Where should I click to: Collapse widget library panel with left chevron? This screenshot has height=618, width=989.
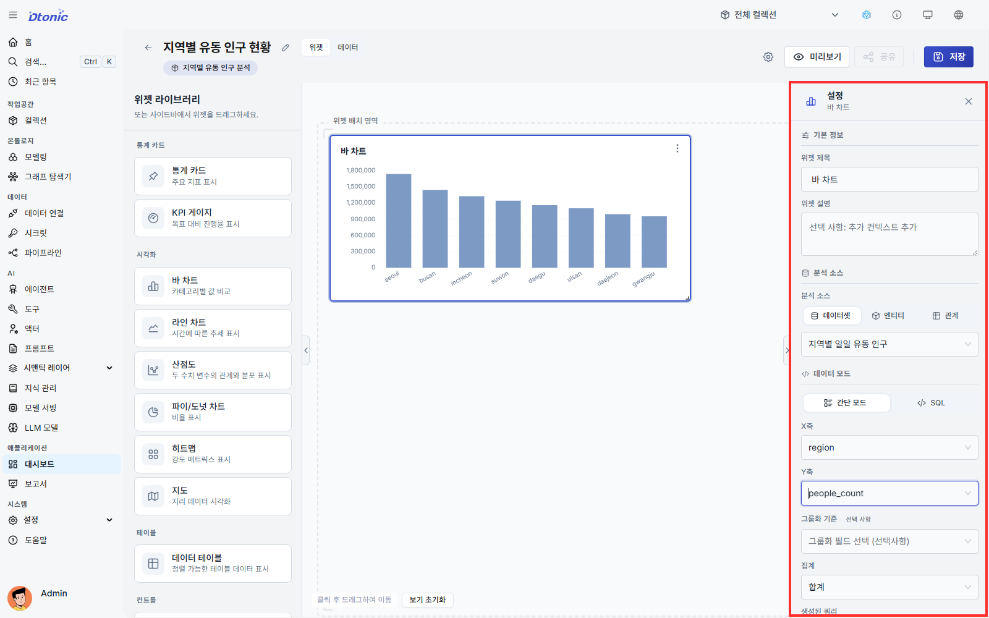306,350
